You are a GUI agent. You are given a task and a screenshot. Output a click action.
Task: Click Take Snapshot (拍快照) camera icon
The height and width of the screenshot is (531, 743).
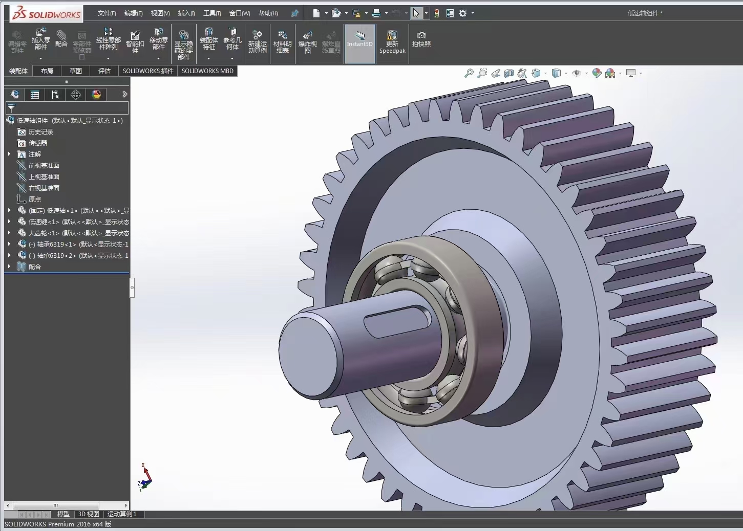tap(421, 39)
